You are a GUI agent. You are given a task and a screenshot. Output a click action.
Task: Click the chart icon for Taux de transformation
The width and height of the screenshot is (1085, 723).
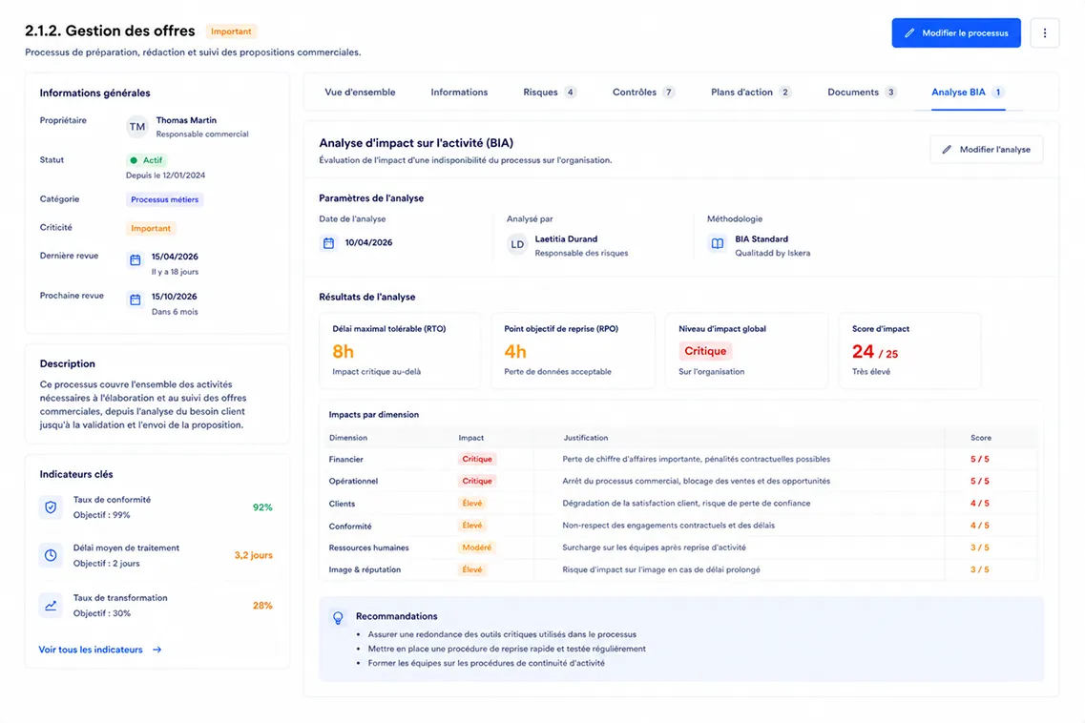(x=51, y=606)
